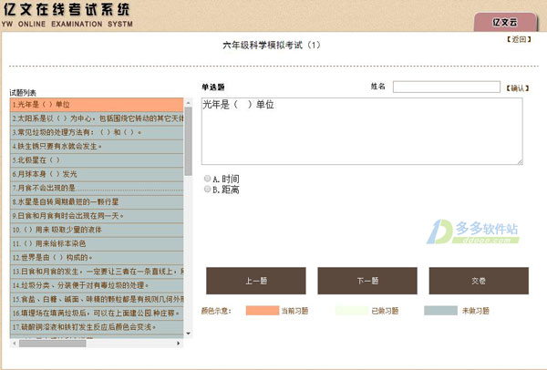
Task: Click the gray-blue 未做习题 color swatch
Action: [x=441, y=311]
